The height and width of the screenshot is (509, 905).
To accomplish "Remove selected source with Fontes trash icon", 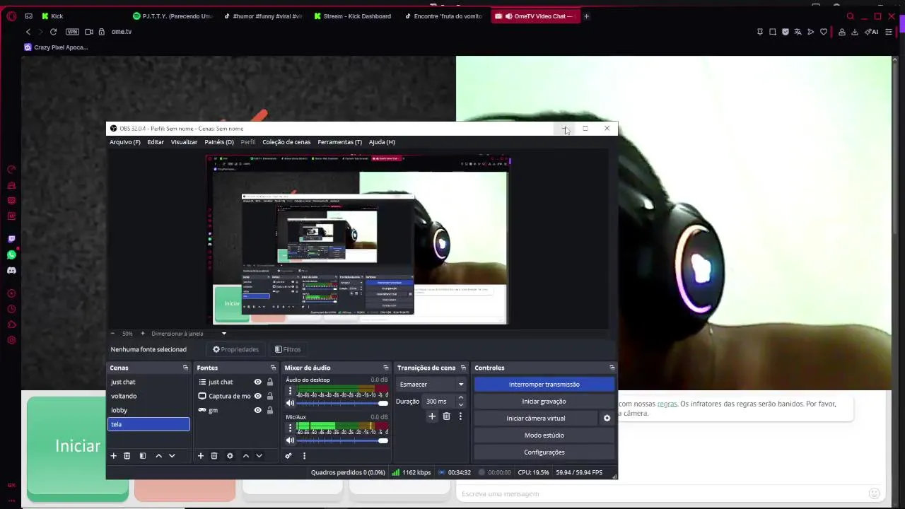I will (x=214, y=456).
